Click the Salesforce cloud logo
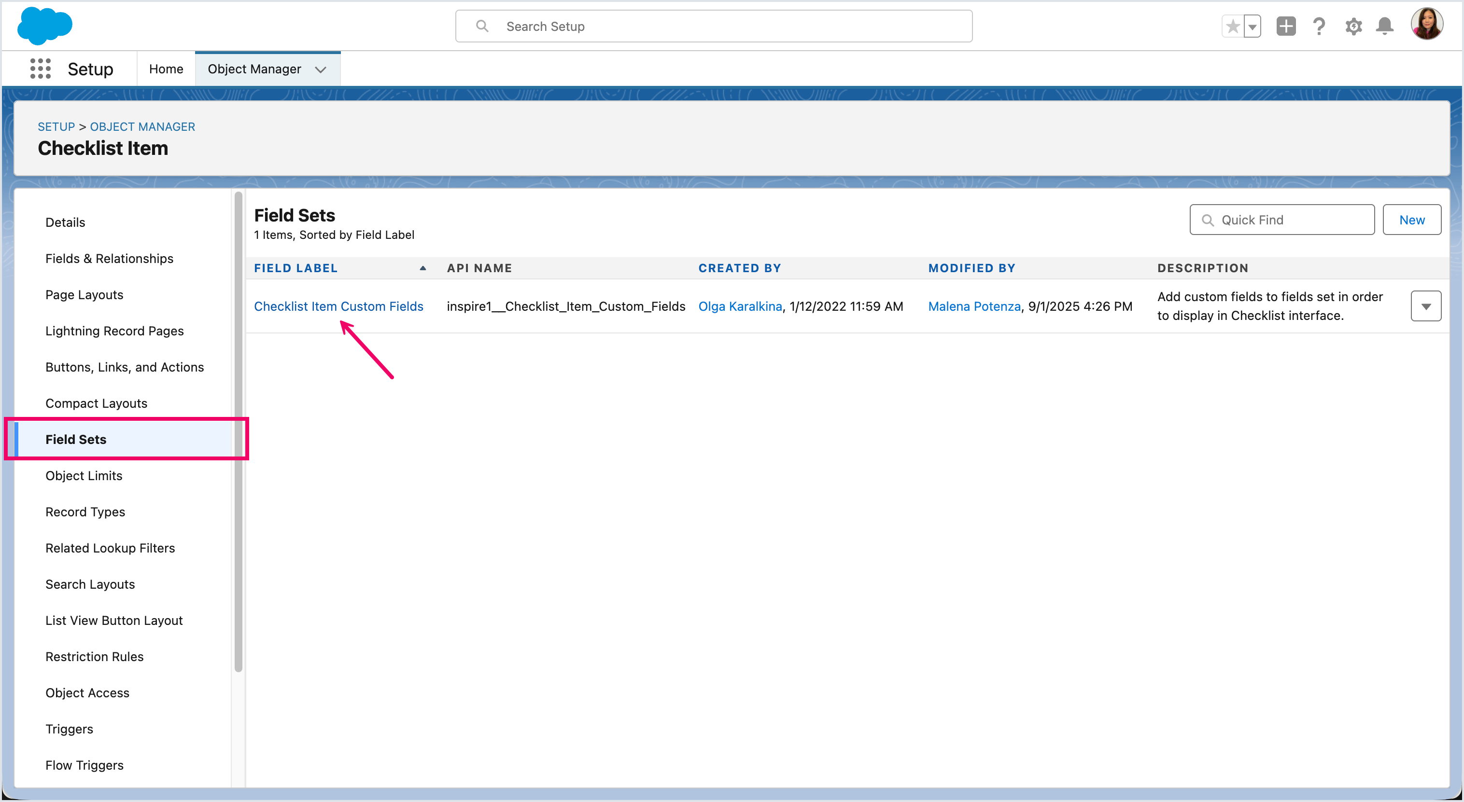Screen dimensions: 1464x802 (44, 26)
